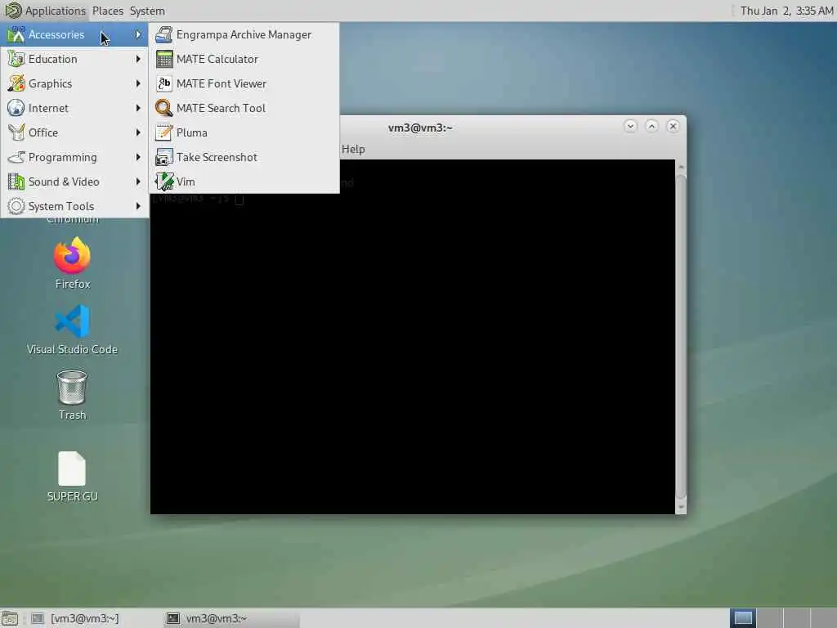Click the Sound & Video icon
The height and width of the screenshot is (628, 837).
point(16,182)
